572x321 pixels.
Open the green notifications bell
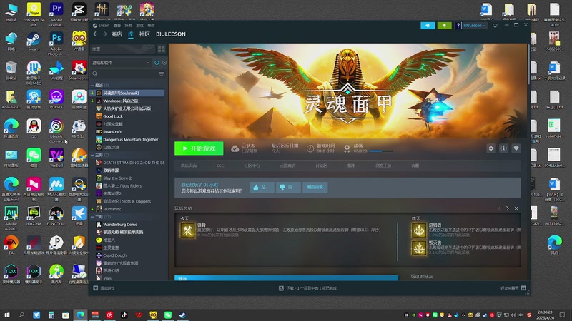tap(444, 26)
